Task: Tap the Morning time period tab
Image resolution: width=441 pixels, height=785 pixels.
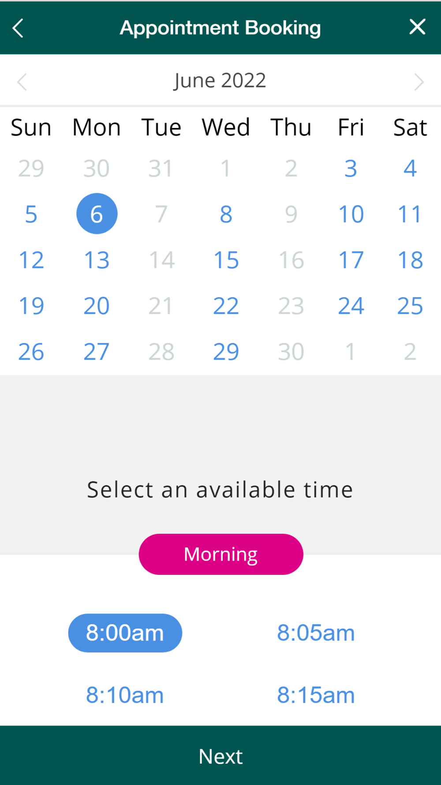Action: point(221,554)
